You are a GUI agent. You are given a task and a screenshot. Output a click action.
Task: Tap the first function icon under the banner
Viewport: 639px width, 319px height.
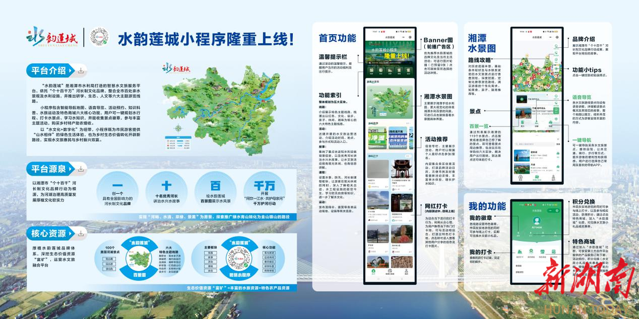(x=372, y=70)
